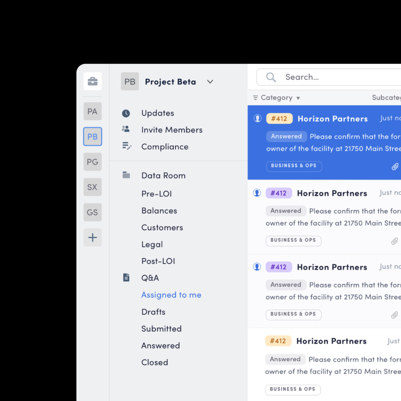Click the paperclip attachment icon in highlighted card
Image resolution: width=401 pixels, height=401 pixels.
[395, 167]
